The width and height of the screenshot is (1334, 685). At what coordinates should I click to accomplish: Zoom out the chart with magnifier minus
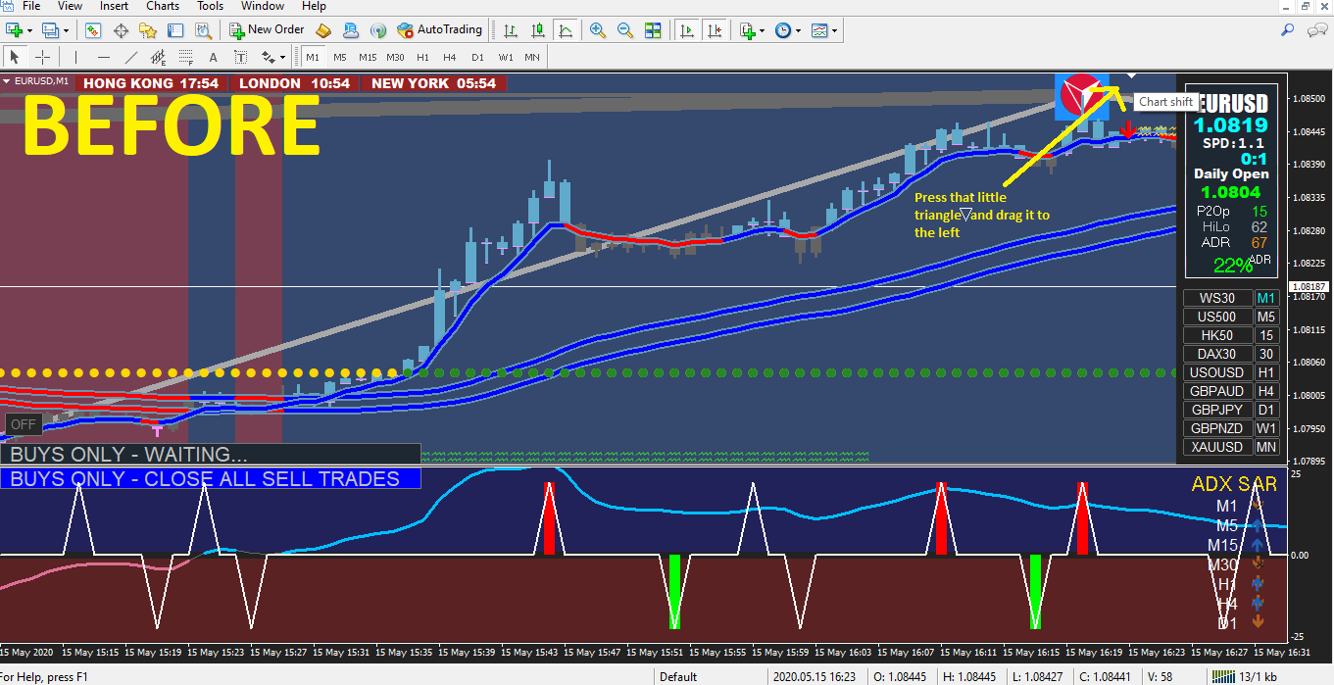(x=625, y=30)
